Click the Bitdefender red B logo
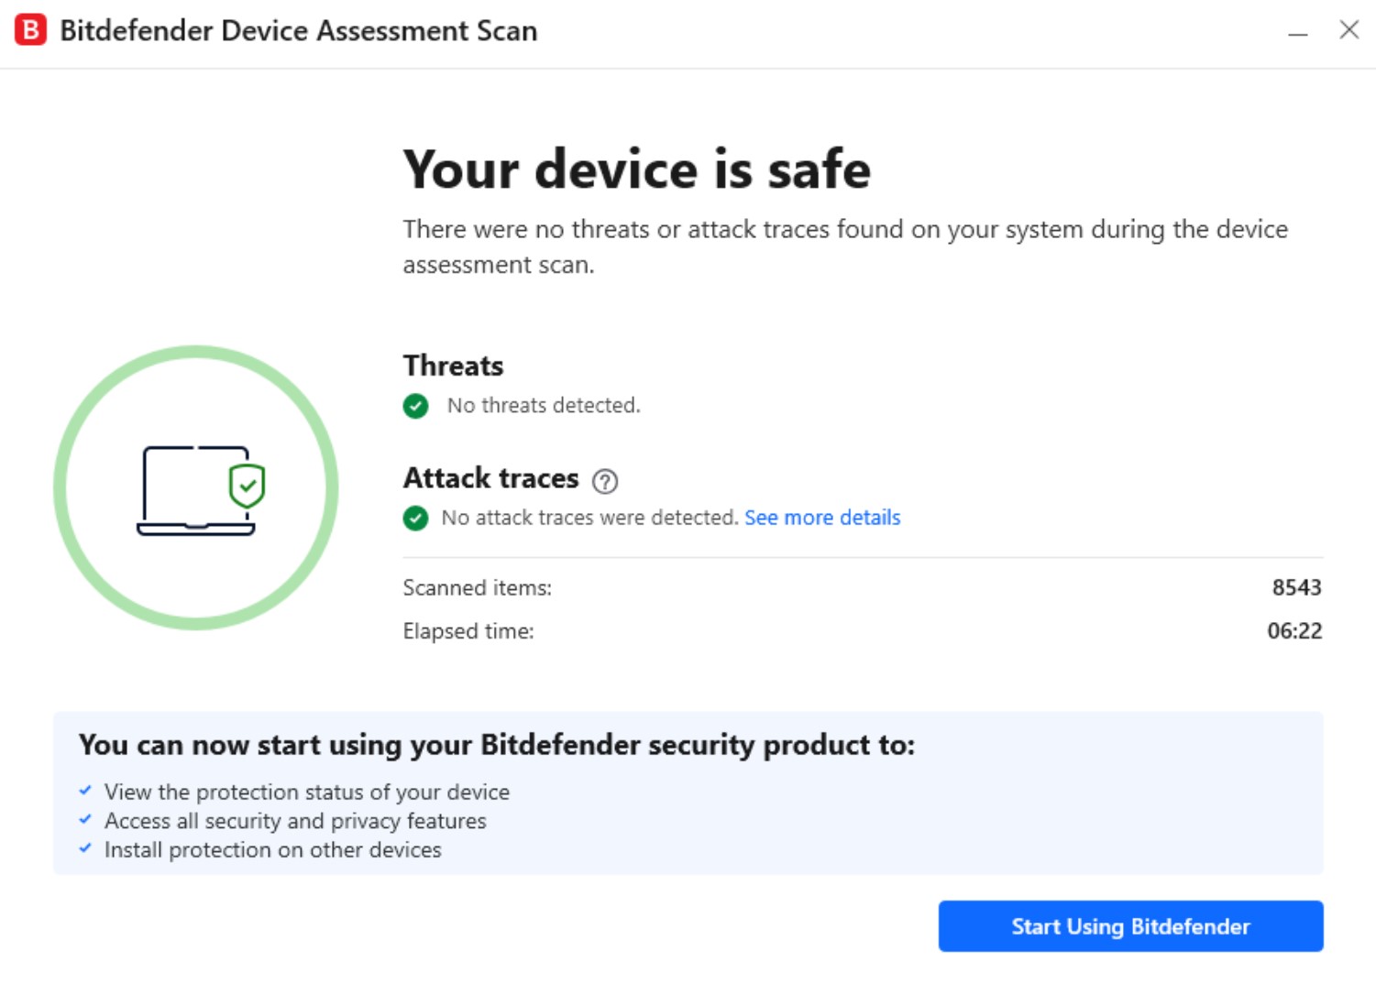1376x1005 pixels. 30,30
